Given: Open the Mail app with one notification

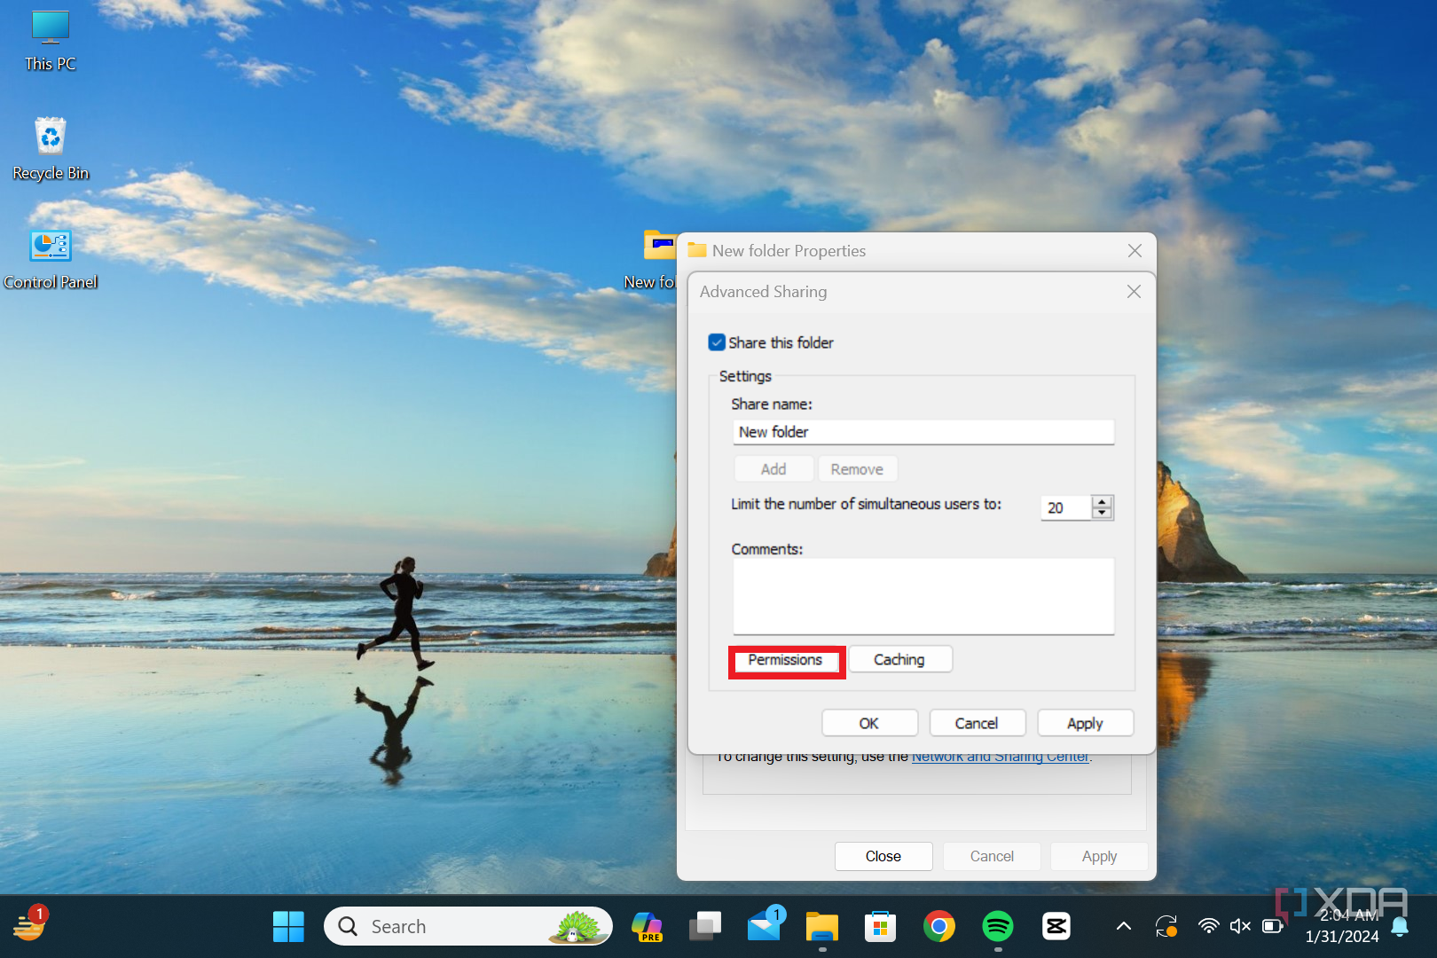Looking at the screenshot, I should pyautogui.click(x=764, y=925).
